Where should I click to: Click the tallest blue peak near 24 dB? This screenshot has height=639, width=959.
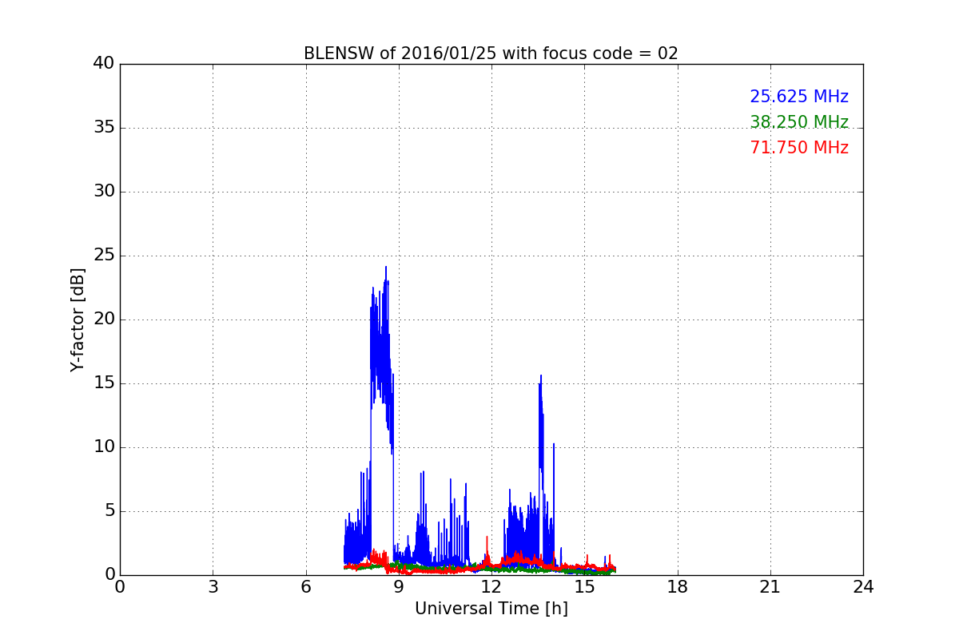point(385,268)
